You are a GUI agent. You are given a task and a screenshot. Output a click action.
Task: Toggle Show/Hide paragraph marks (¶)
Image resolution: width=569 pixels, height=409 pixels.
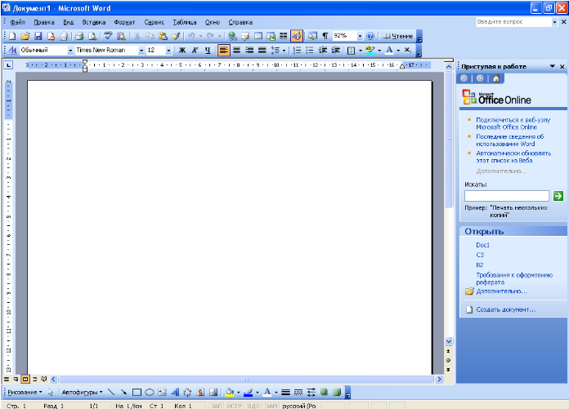coord(325,36)
